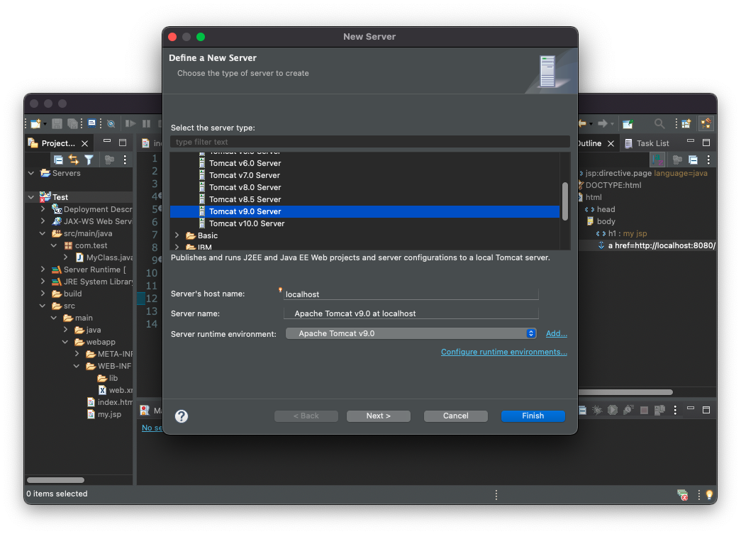Open the help question mark in New Server dialog
Screen dimensions: 741x534
[x=182, y=416]
